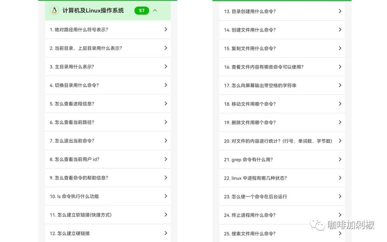The height and width of the screenshot is (242, 387).
Task: Open question 24. 终止进程用什么命令?
Action: point(282,215)
